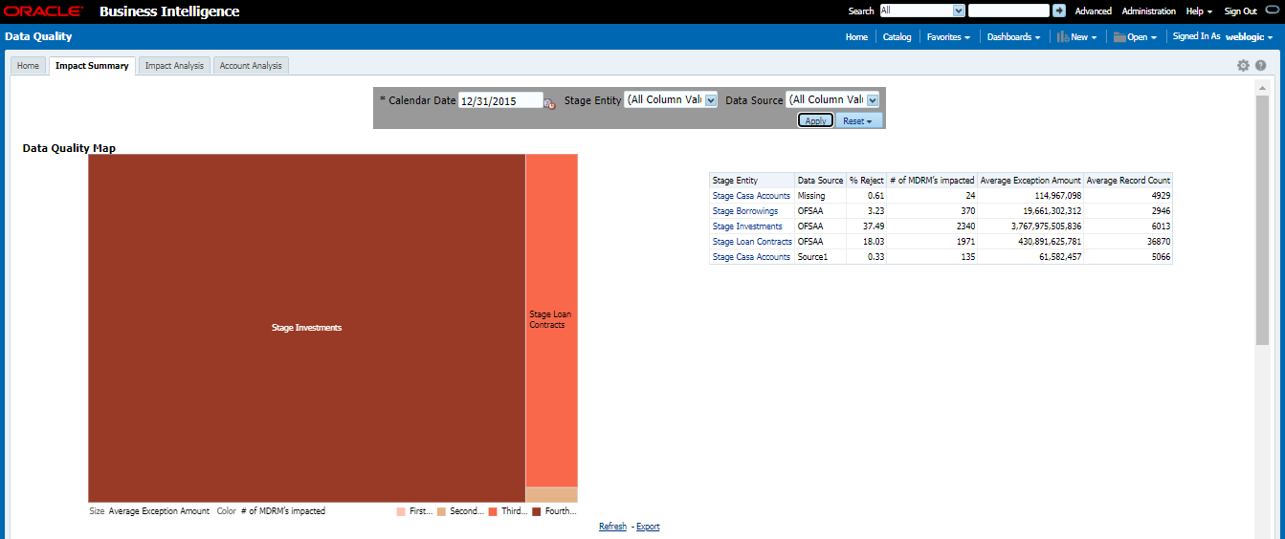Click the Refresh link

[x=613, y=527]
